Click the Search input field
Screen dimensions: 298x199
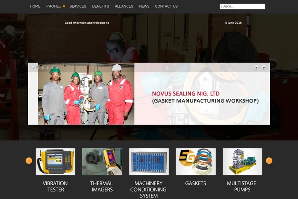point(242,6)
